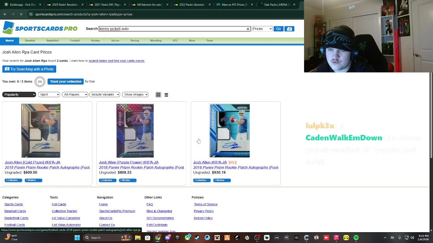Open the site information icon in address bar
The image size is (433, 243).
tap(31, 14)
